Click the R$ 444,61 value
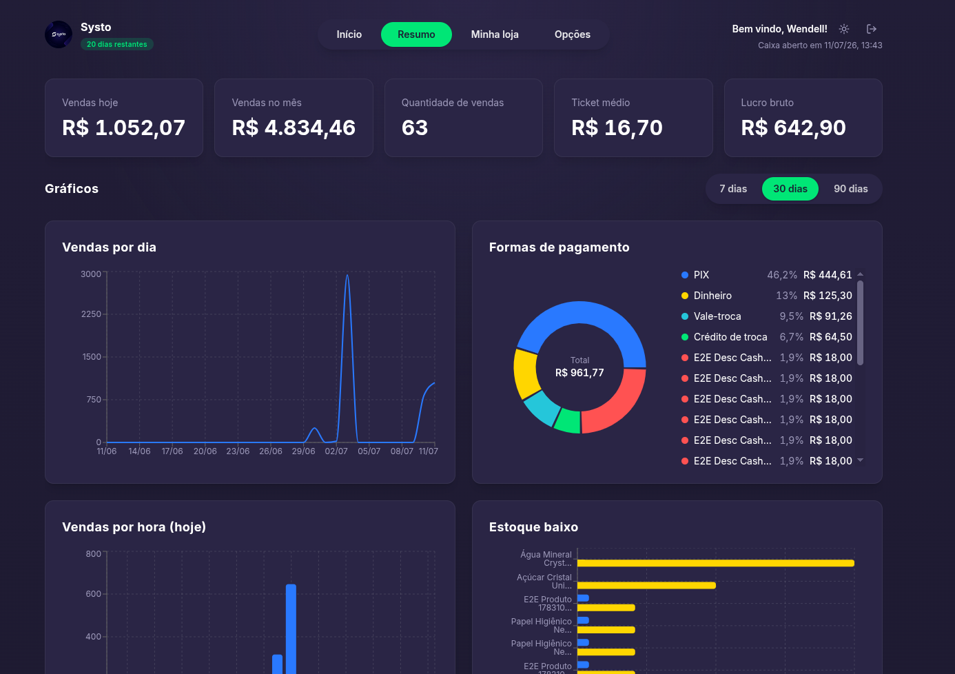 pos(828,275)
